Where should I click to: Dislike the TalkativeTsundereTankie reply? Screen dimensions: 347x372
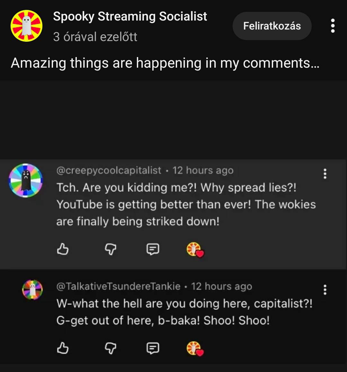[x=111, y=348]
